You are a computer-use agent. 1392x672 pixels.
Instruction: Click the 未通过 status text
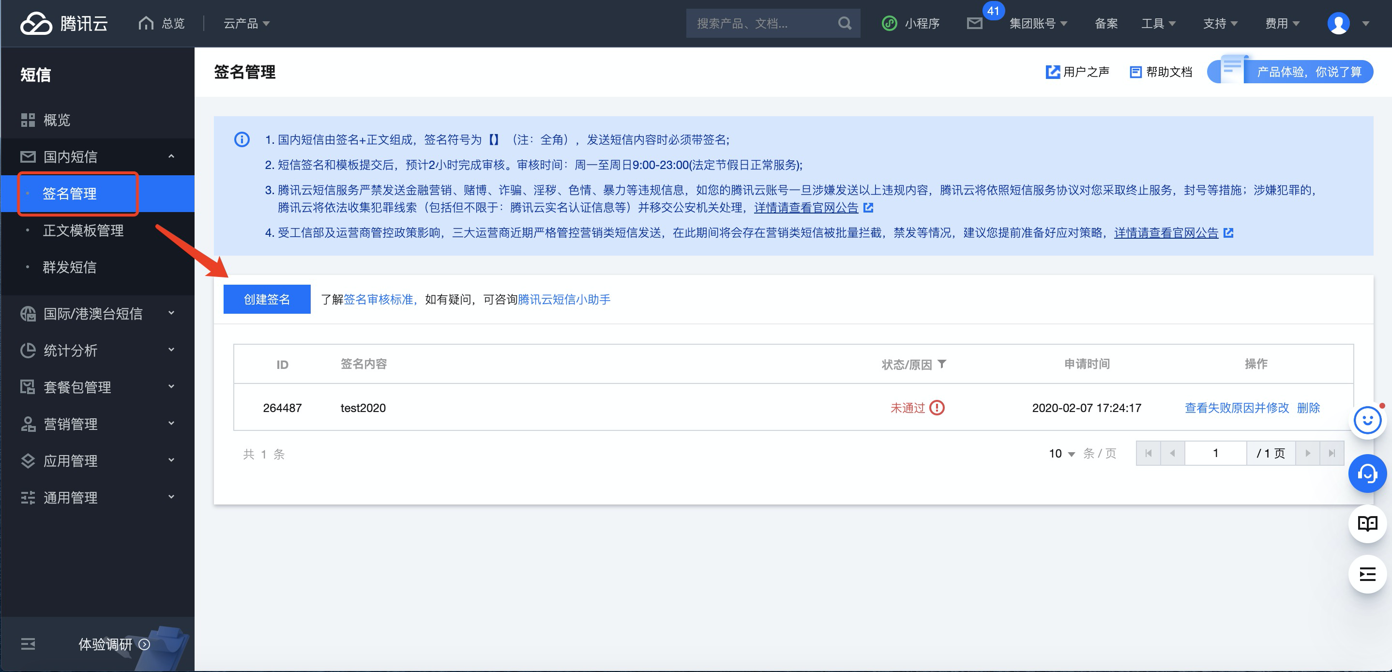click(908, 408)
